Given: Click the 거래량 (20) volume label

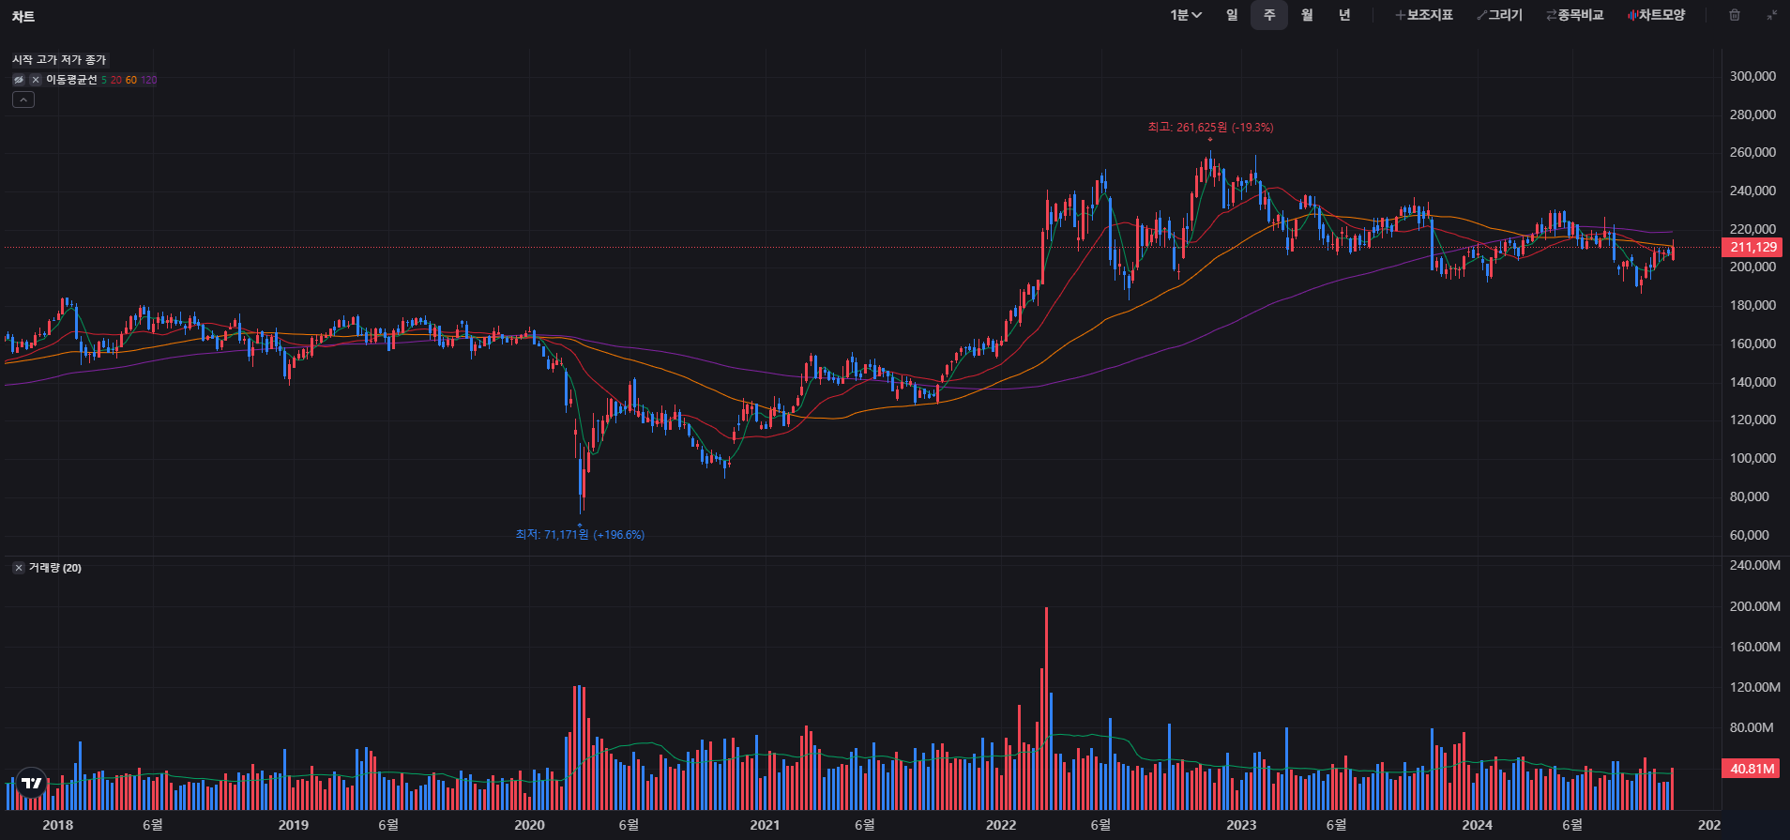Looking at the screenshot, I should click(x=54, y=568).
